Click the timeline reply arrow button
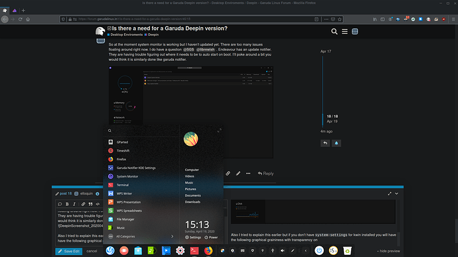Image resolution: width=458 pixels, height=257 pixels. (325, 143)
